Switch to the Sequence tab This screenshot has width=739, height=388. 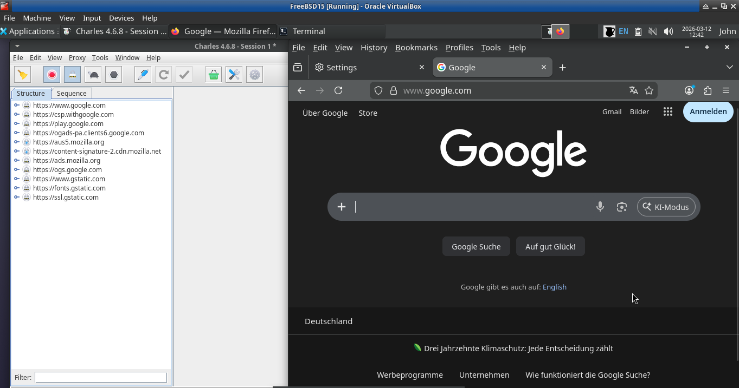72,93
